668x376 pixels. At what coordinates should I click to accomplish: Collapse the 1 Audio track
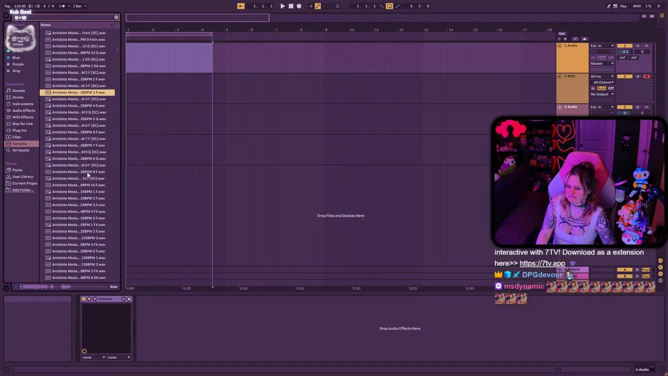(559, 46)
